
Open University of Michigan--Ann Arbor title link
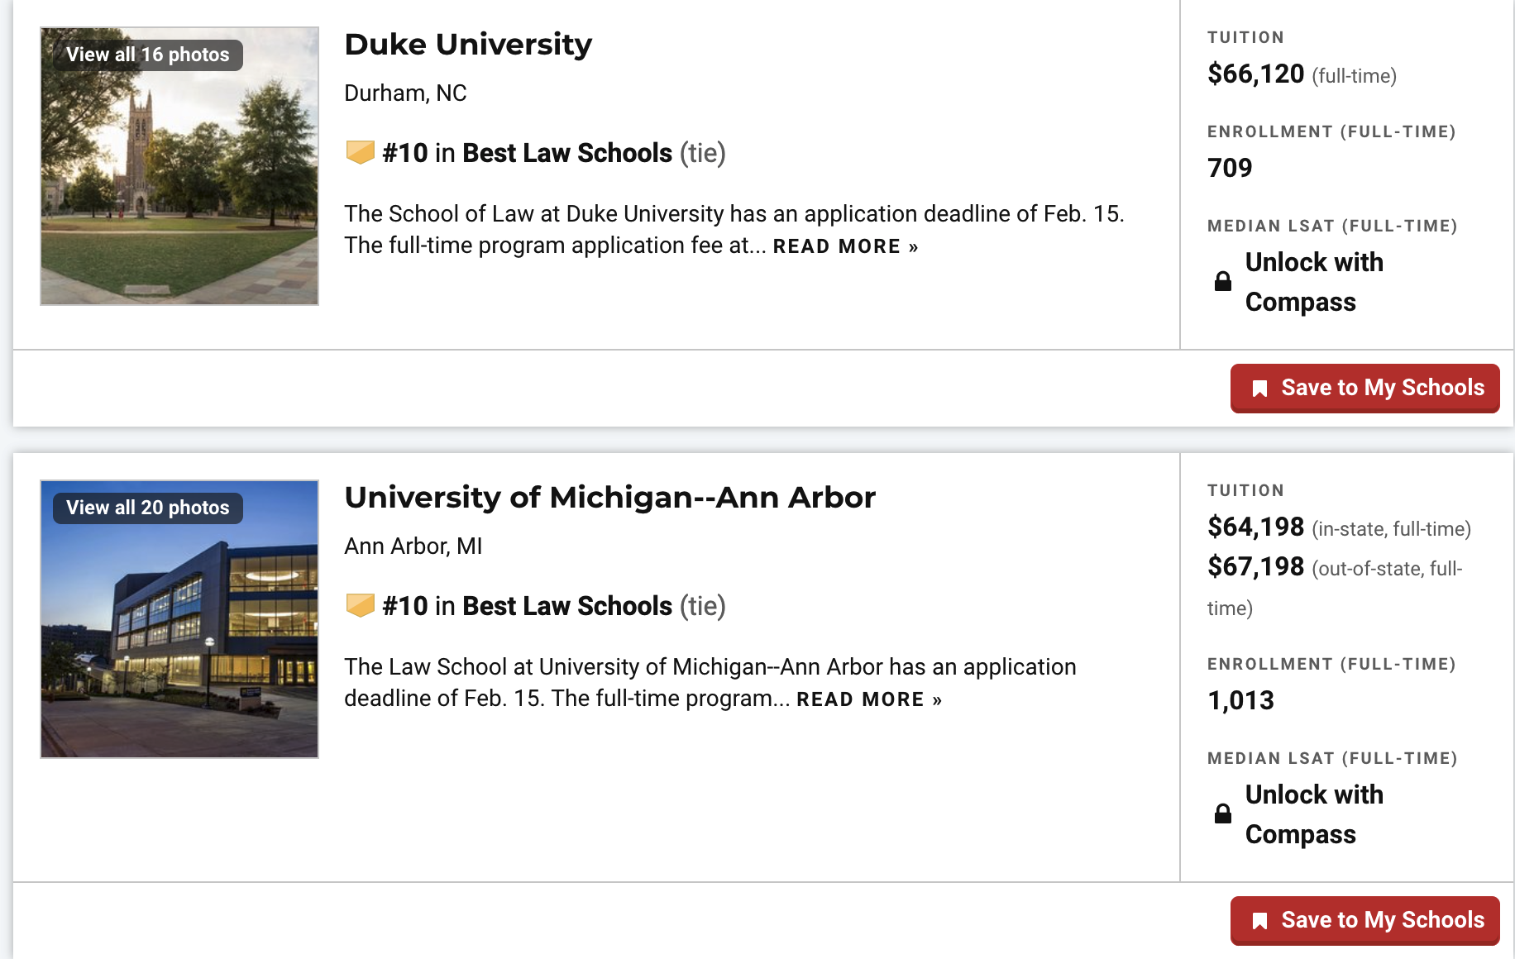pos(609,498)
